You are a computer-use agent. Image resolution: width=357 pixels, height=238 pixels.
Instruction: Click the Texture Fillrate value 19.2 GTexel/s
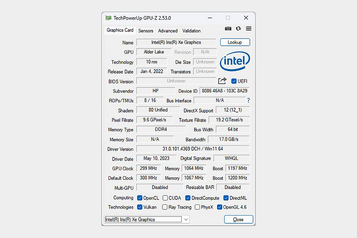[229, 120]
